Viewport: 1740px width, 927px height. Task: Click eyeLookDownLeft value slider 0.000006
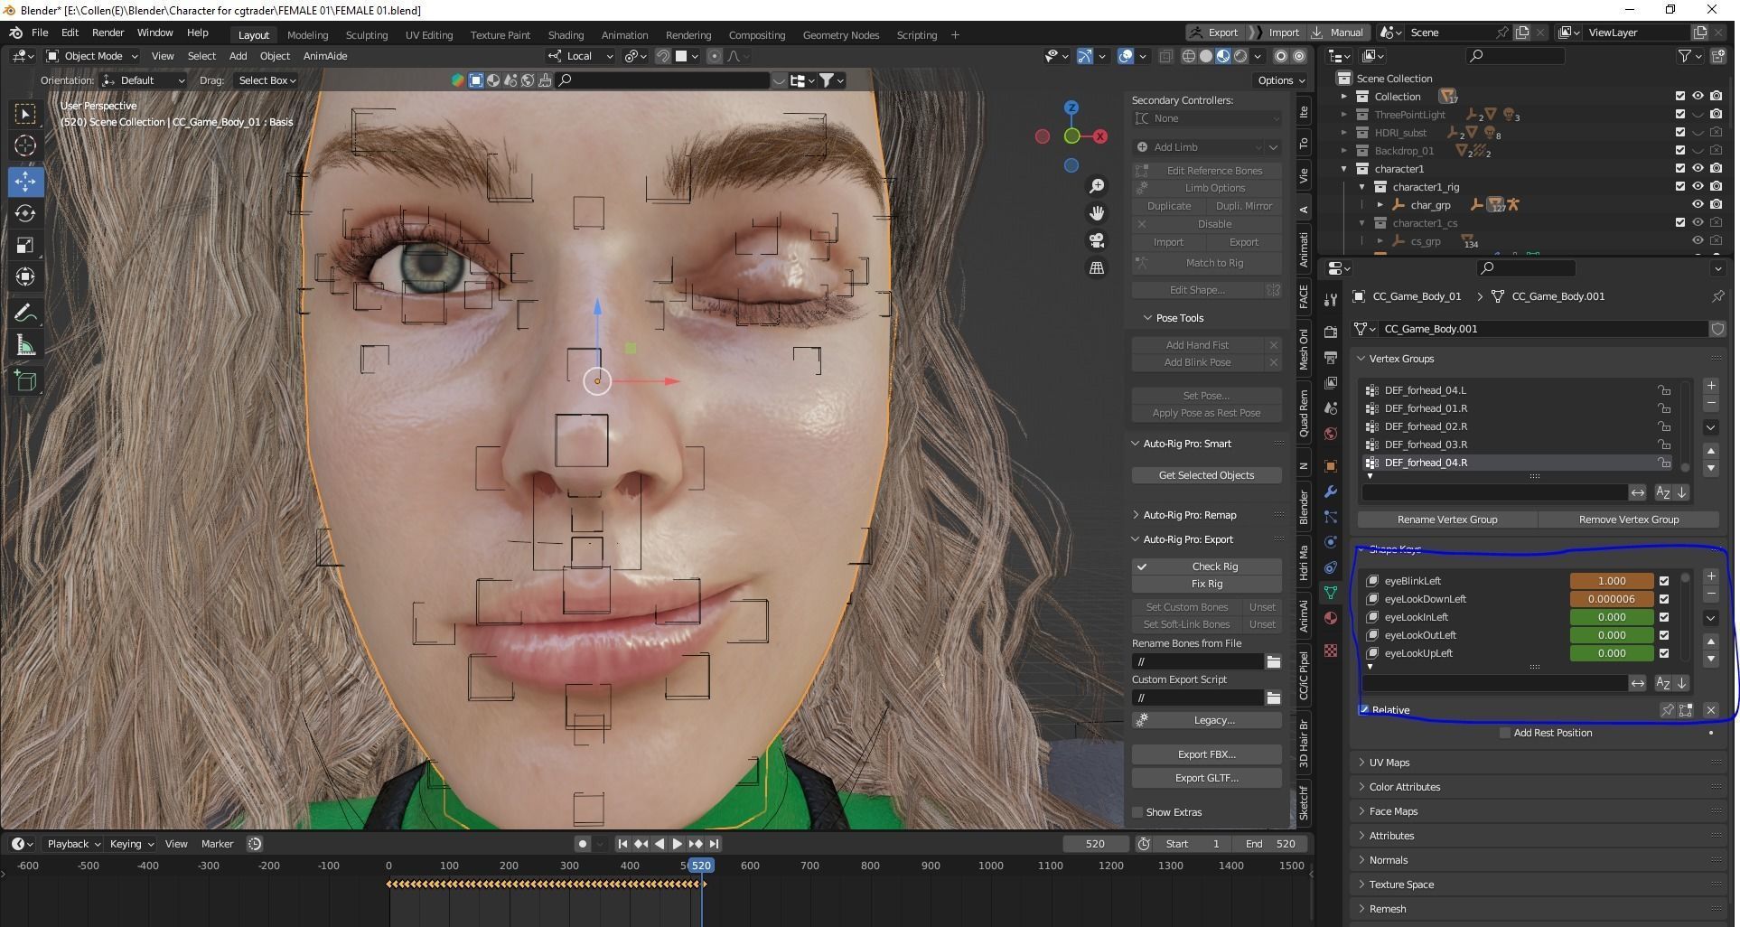point(1612,599)
